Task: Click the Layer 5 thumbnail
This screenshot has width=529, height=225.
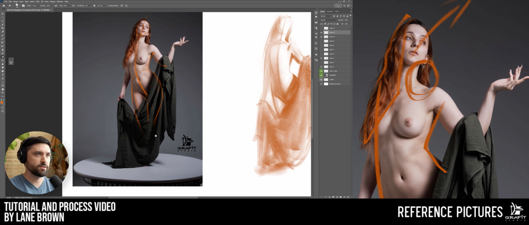Action: [x=326, y=58]
